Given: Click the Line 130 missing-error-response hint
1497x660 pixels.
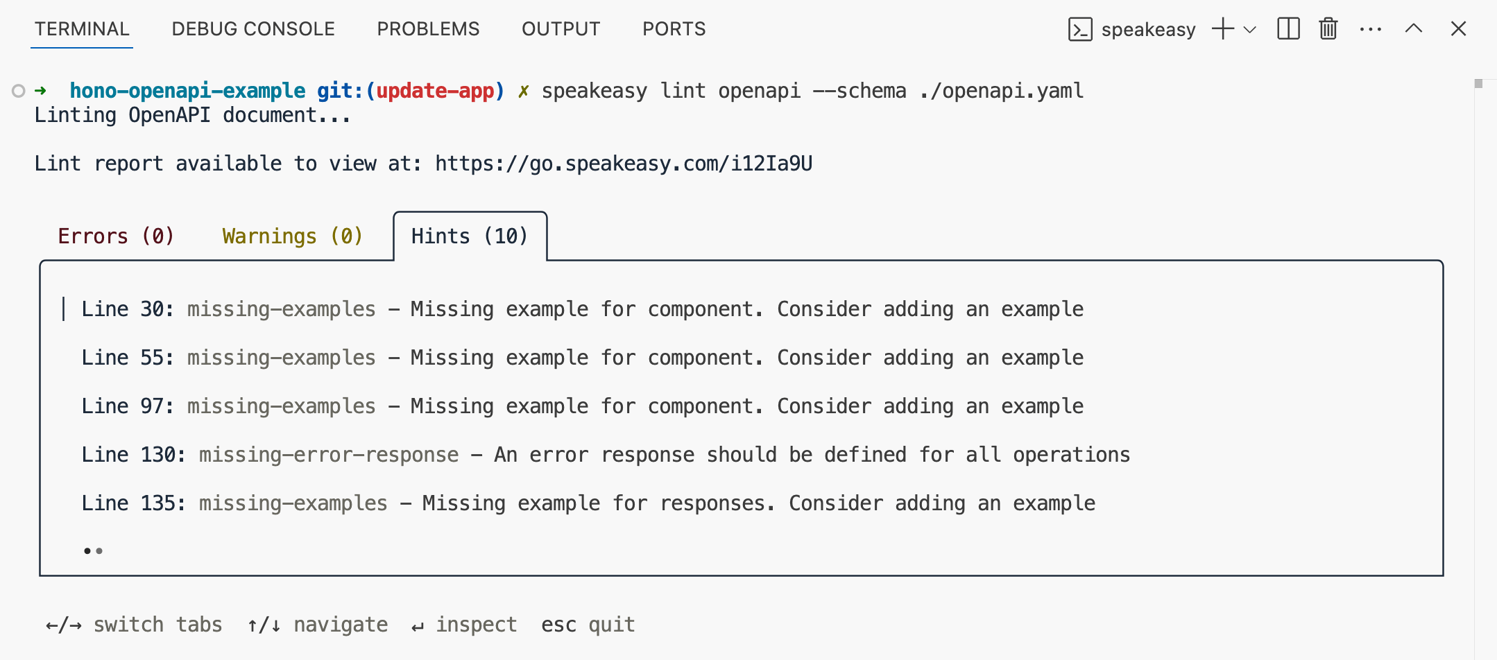Looking at the screenshot, I should click(x=605, y=455).
